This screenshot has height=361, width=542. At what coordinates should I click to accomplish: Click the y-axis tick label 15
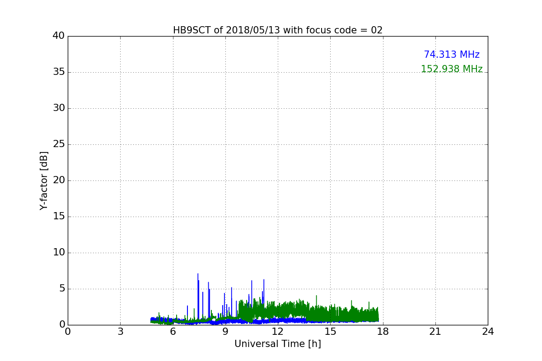(x=59, y=217)
